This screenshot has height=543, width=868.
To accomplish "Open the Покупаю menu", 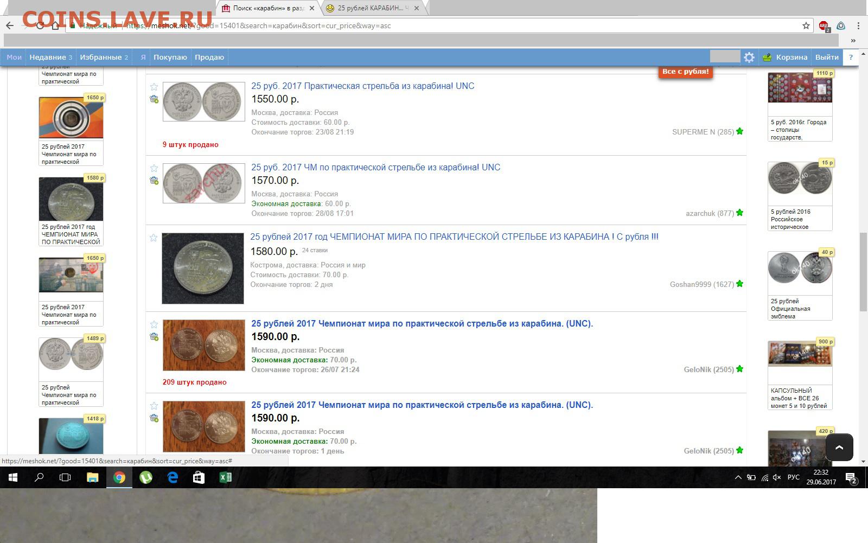I will [170, 57].
